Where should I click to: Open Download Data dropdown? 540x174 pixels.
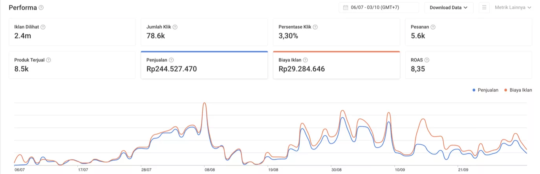(x=448, y=7)
